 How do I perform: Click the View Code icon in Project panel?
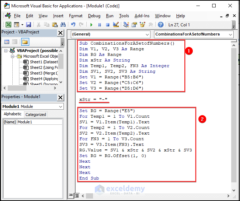(7, 42)
